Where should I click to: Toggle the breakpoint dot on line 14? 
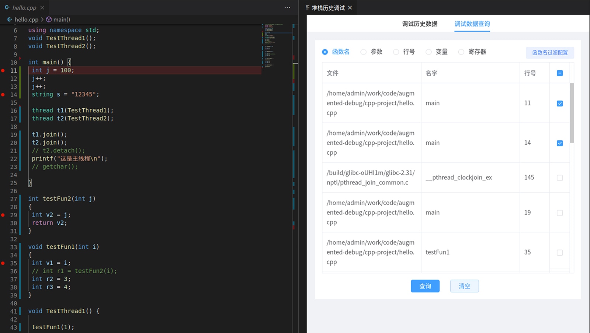(x=3, y=95)
